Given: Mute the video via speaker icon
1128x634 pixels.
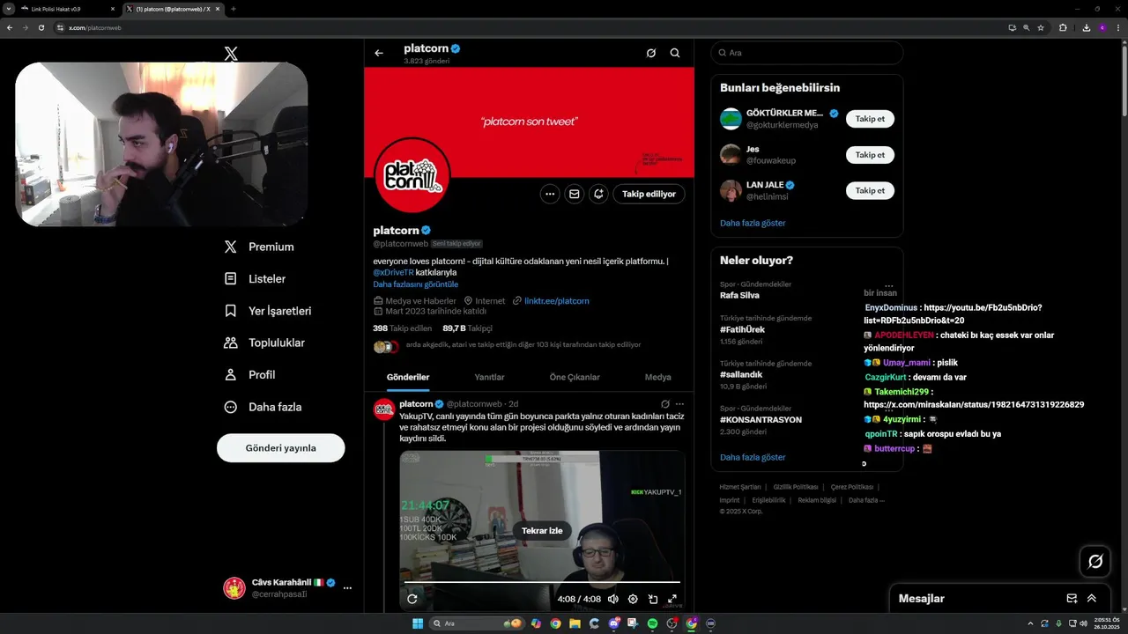Looking at the screenshot, I should [613, 599].
